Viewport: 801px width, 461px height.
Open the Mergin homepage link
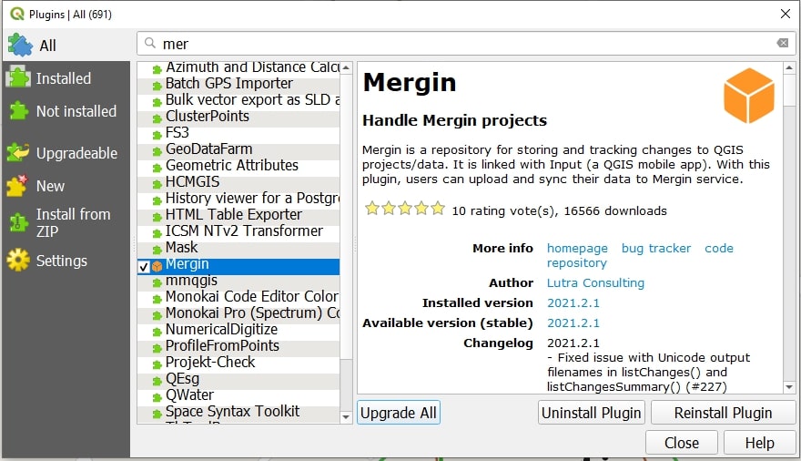click(577, 248)
